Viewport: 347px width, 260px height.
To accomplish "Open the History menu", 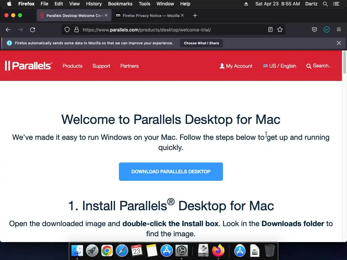I will coord(94,4).
